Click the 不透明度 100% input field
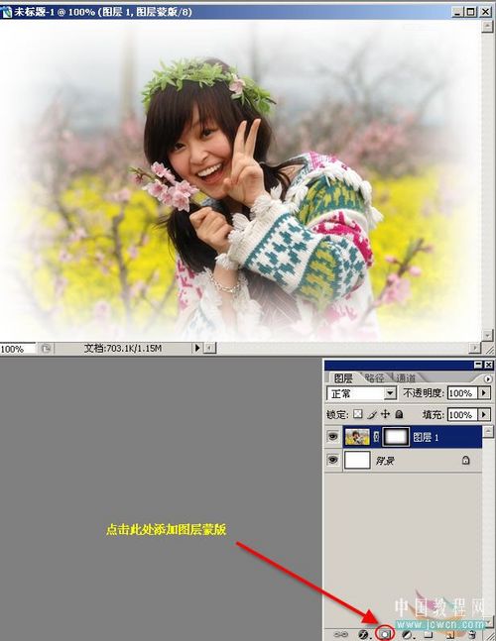The width and height of the screenshot is (496, 641). click(462, 393)
